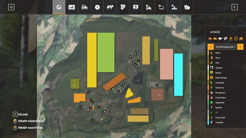This screenshot has height=138, width=246.
Task: Open the animals cow icon tab
Action: click(x=110, y=7)
